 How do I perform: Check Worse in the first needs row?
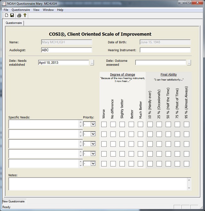tap(104, 124)
